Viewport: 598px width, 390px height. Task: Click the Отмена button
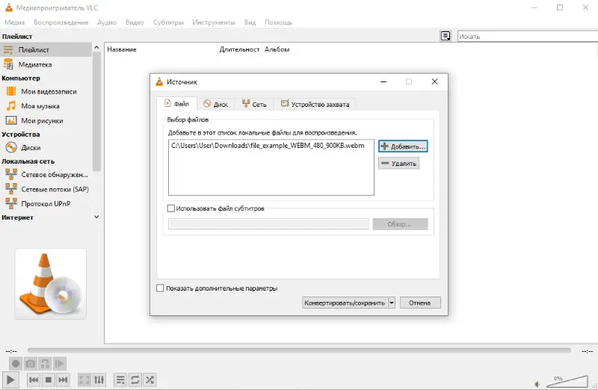(x=420, y=303)
